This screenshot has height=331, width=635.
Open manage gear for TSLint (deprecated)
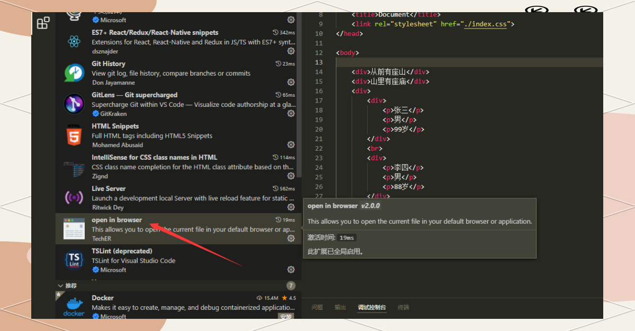[291, 270]
